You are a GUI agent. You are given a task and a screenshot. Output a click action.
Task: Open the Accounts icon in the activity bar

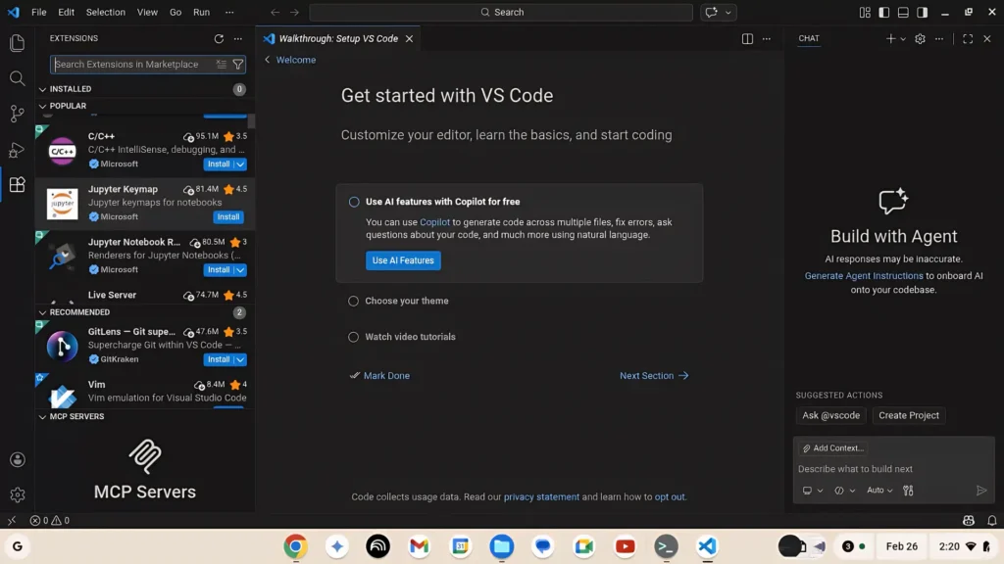pos(18,459)
